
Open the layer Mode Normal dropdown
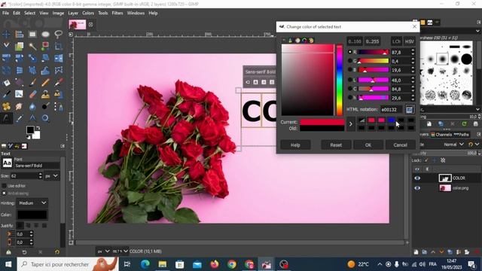point(453,145)
